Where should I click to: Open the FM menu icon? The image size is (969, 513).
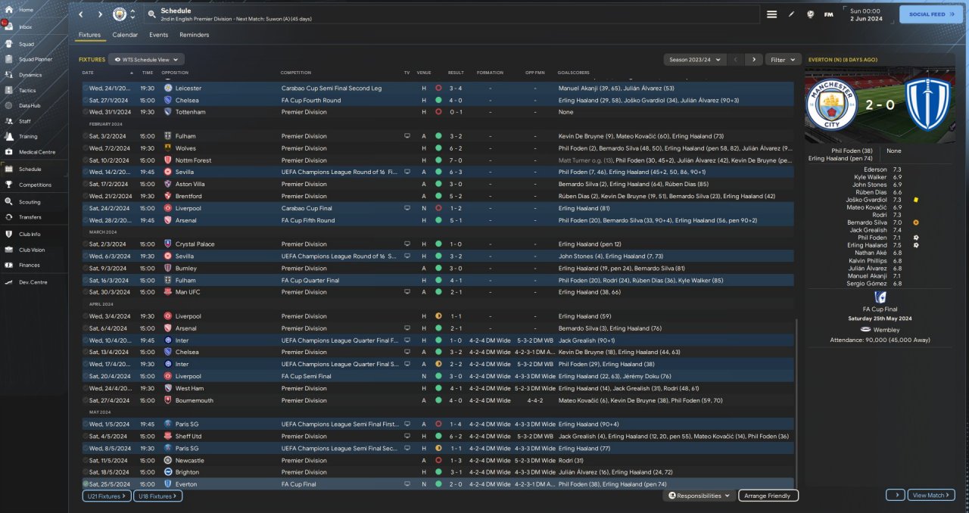point(828,14)
